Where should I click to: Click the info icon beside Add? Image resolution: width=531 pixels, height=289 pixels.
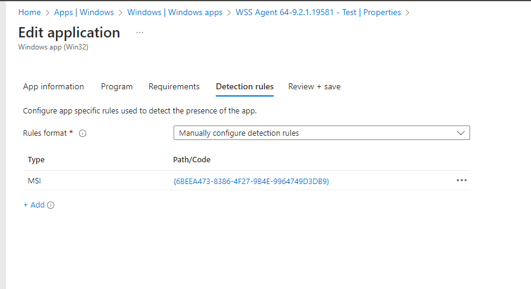51,205
